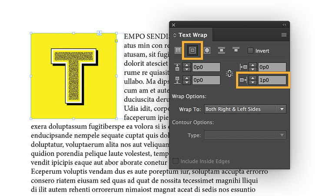Select Wrap around object shape icon
The image size is (315, 196).
[x=207, y=50]
